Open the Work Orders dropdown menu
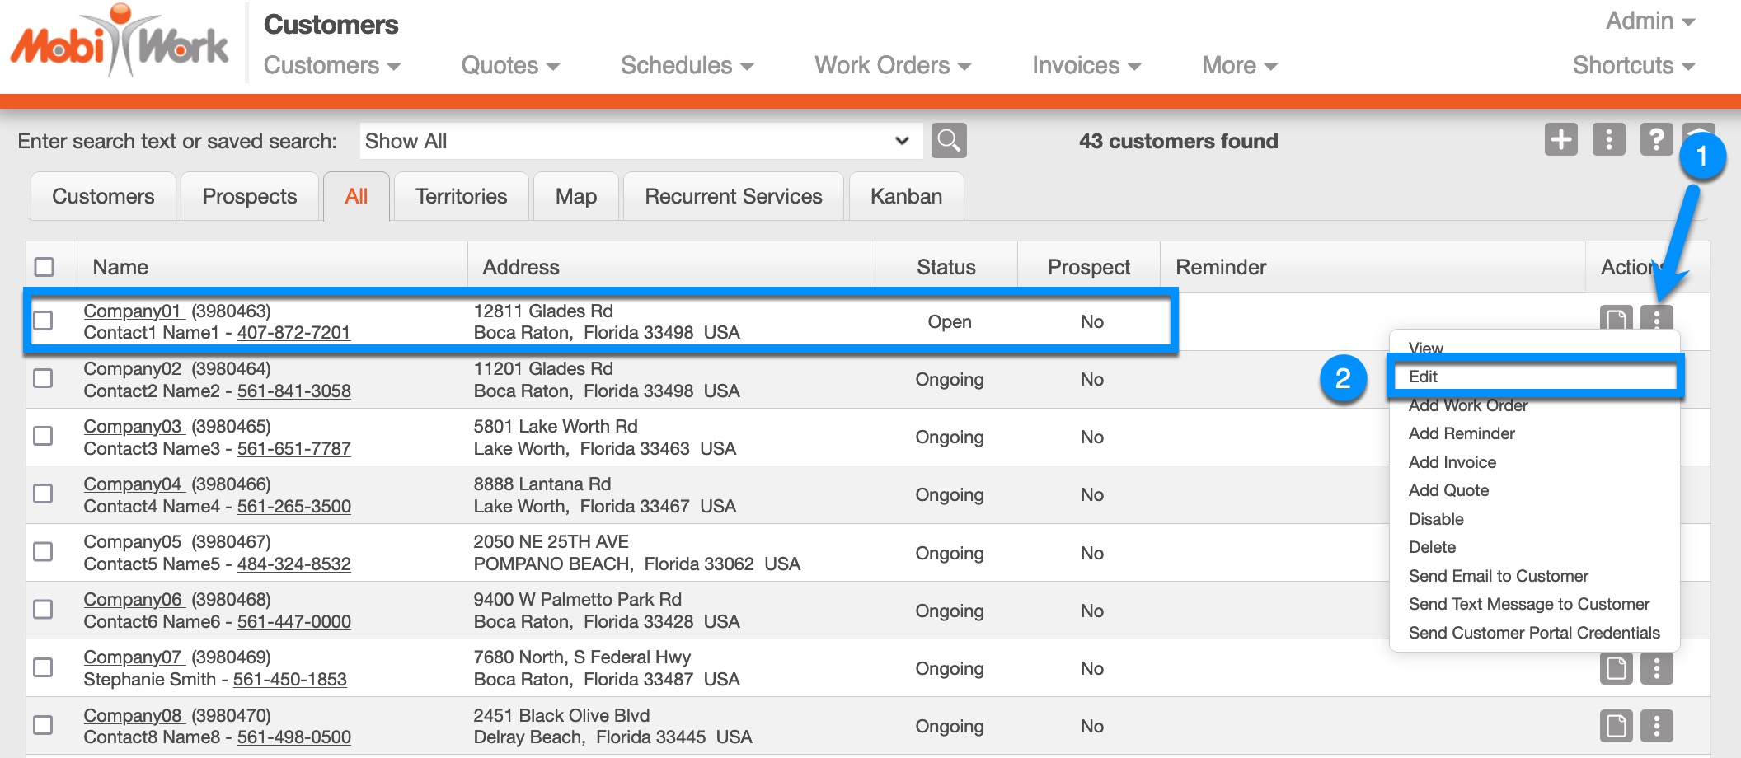Screen dimensions: 1741x758 (893, 65)
